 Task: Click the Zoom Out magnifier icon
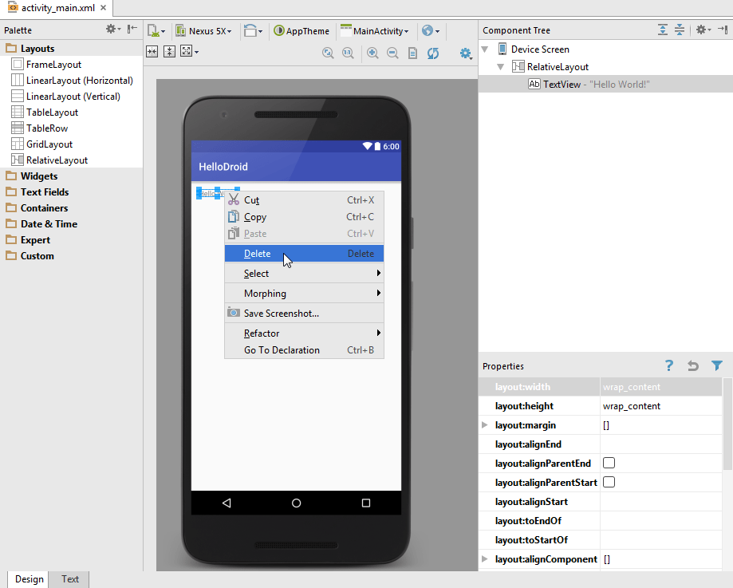pyautogui.click(x=392, y=53)
